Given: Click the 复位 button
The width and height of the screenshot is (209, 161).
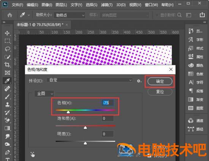Looking at the screenshot, I should click(160, 92).
